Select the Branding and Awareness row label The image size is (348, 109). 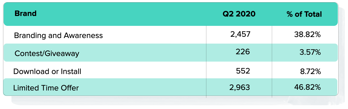tap(58, 35)
